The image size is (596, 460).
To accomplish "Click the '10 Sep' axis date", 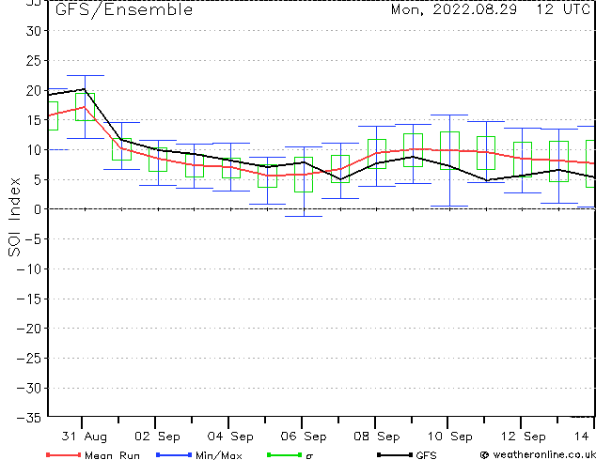I will tap(450, 437).
